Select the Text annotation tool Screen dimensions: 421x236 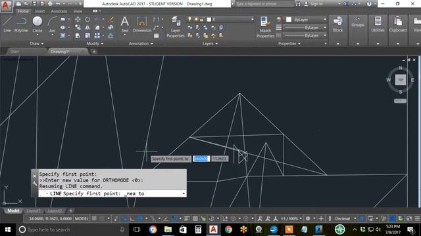[125, 24]
